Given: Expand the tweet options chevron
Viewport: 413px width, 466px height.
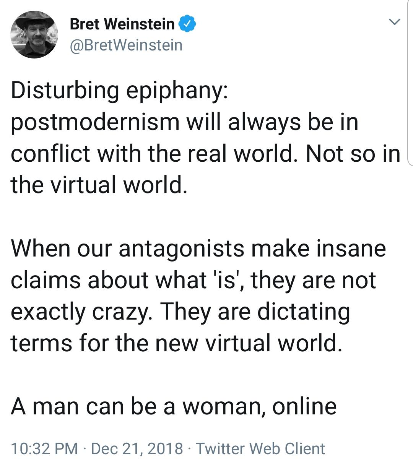Looking at the screenshot, I should click(394, 22).
